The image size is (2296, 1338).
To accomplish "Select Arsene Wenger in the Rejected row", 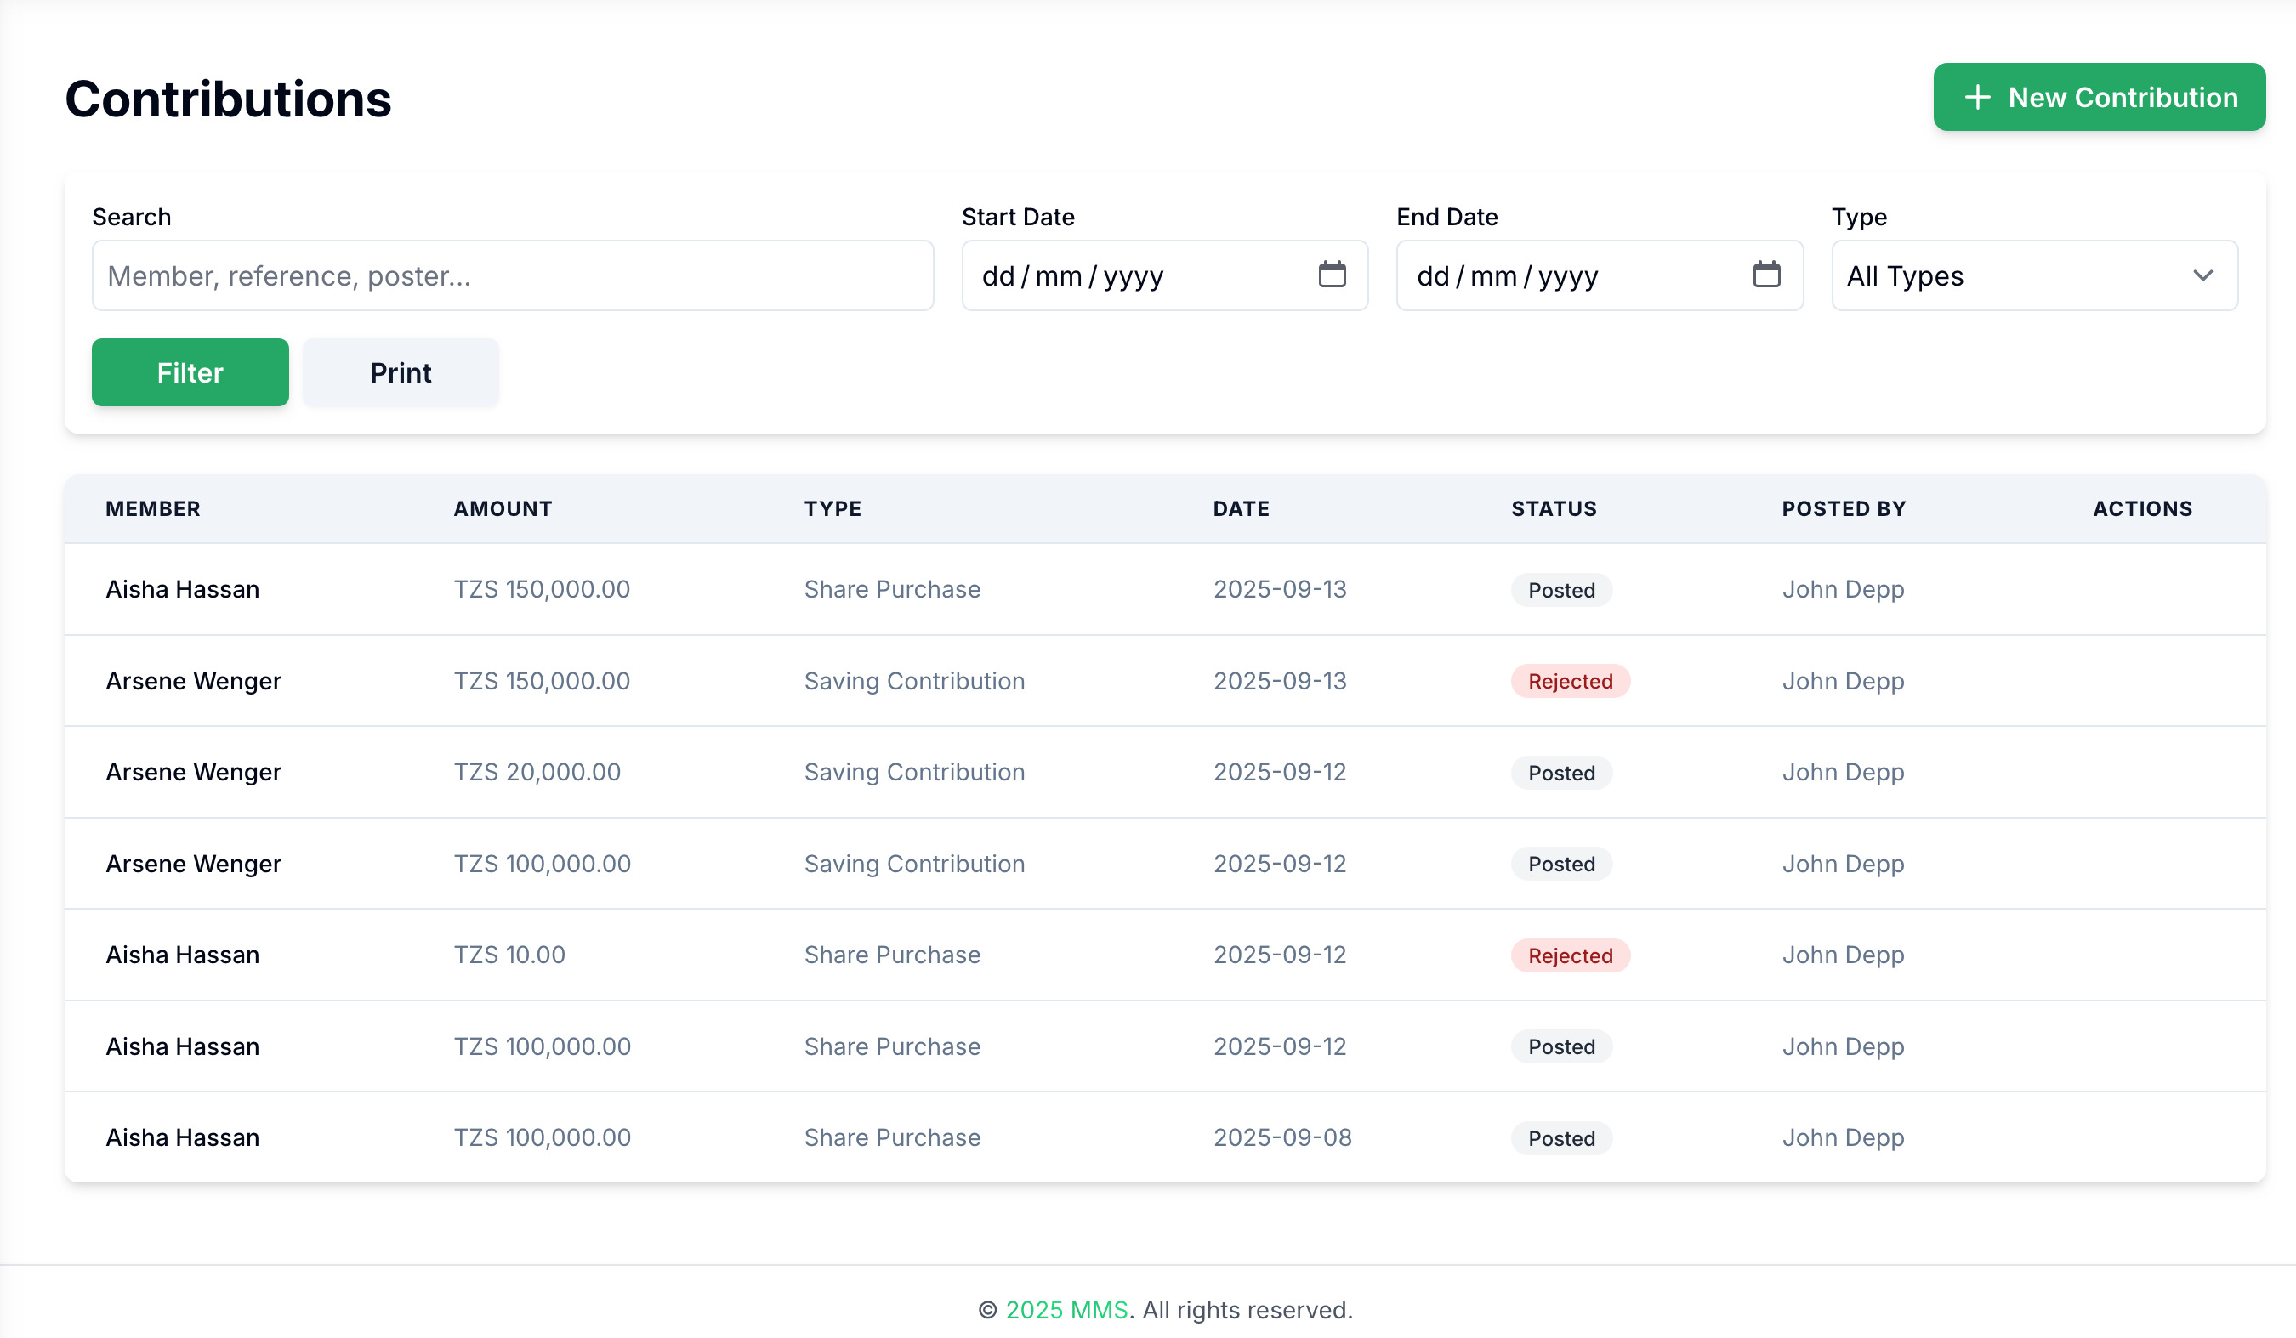I will click(193, 681).
